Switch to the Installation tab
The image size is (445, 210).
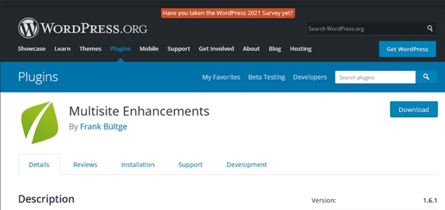pyautogui.click(x=138, y=165)
